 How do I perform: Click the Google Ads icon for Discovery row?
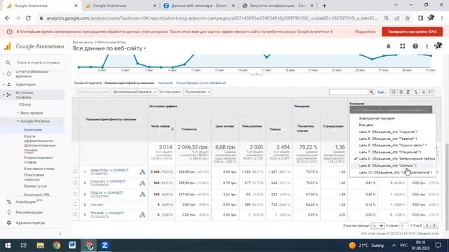(142, 183)
